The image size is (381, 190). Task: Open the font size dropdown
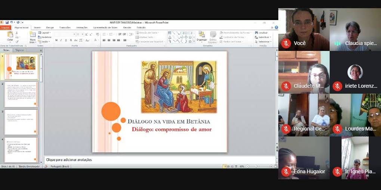pos(83,34)
